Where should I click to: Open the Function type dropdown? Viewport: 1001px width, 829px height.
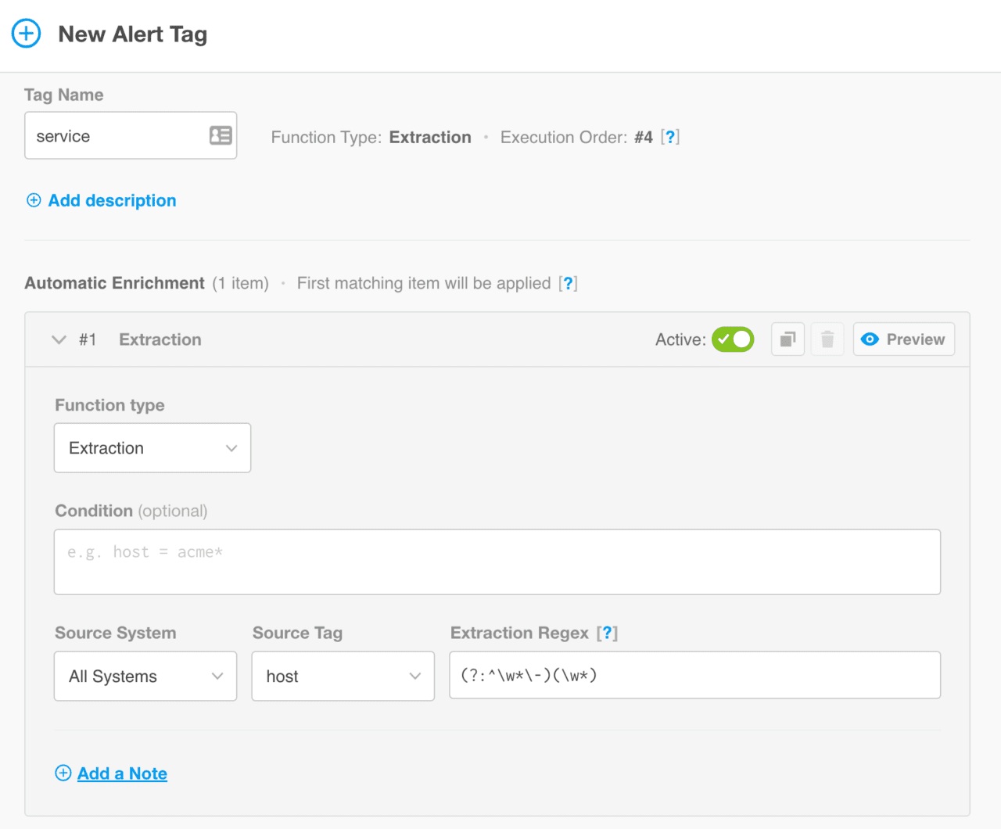click(152, 447)
